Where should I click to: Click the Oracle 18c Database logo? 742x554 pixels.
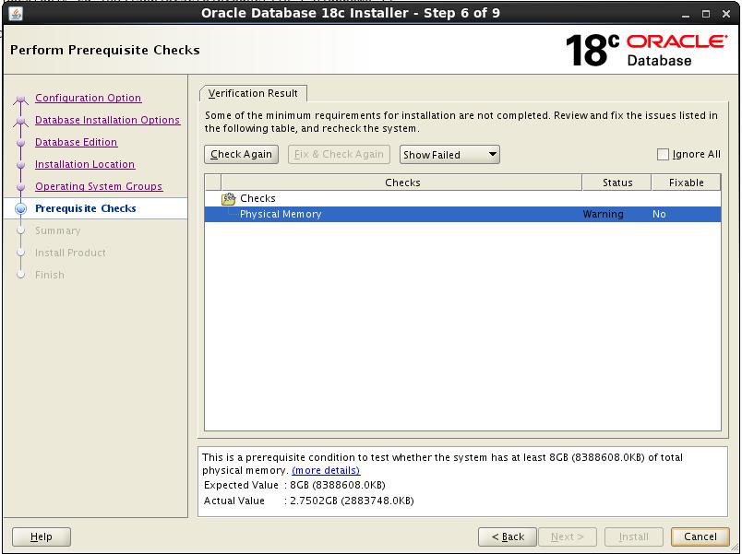(646, 51)
